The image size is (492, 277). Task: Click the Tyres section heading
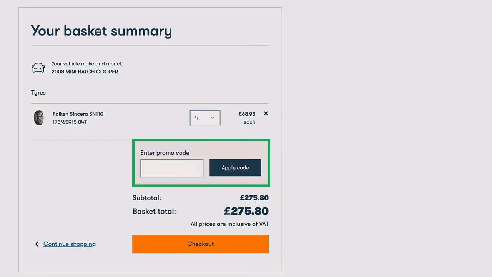click(x=38, y=92)
